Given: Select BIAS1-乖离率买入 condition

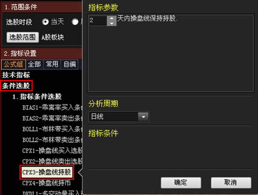Looking at the screenshot, I should pos(52,108).
